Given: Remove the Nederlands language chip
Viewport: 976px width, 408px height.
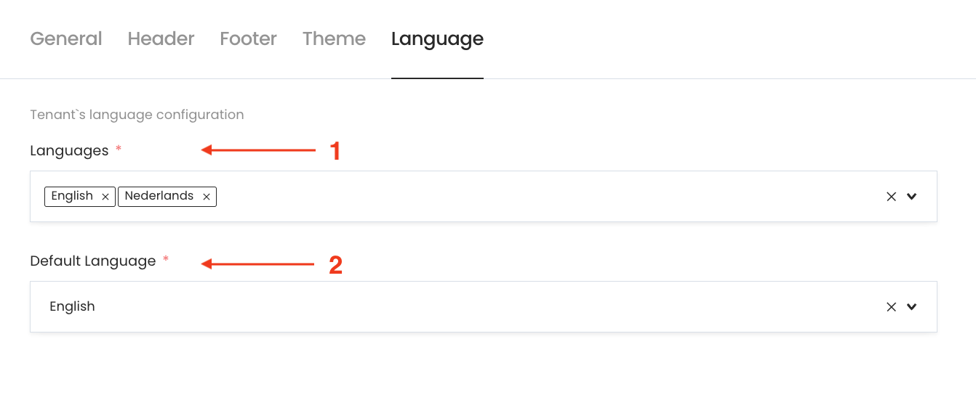Looking at the screenshot, I should [x=207, y=197].
